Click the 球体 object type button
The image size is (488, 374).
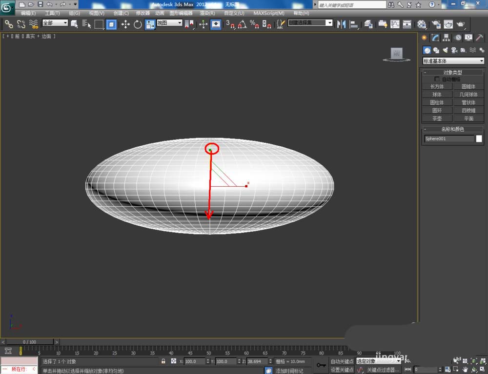pyautogui.click(x=437, y=95)
